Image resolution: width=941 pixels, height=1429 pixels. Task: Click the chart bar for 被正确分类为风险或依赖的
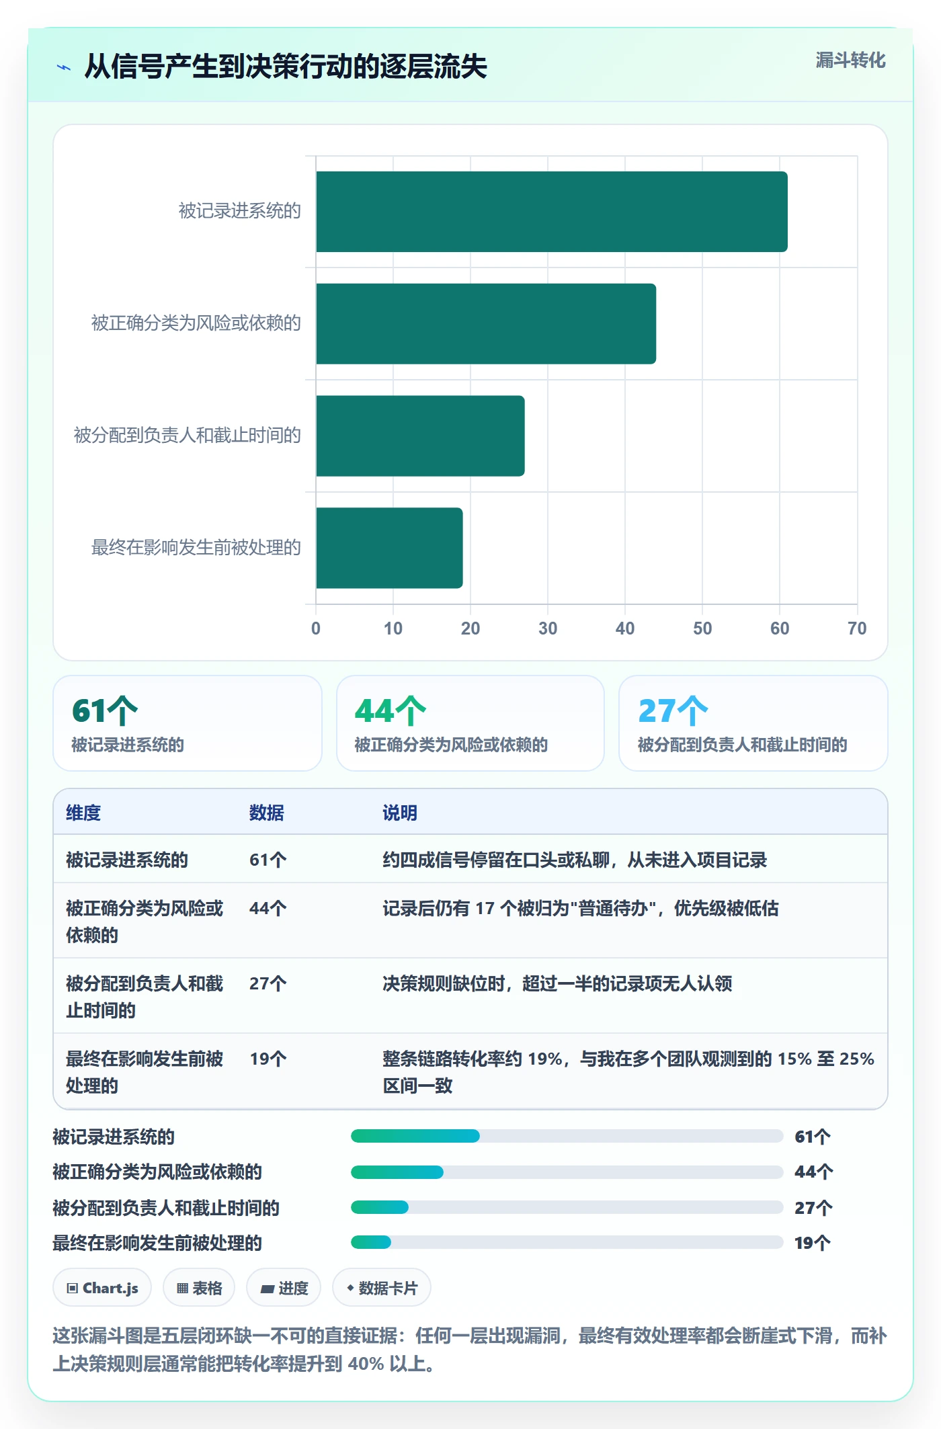click(x=486, y=324)
